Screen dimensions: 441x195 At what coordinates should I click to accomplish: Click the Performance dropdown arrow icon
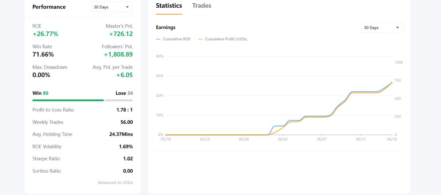tap(127, 7)
